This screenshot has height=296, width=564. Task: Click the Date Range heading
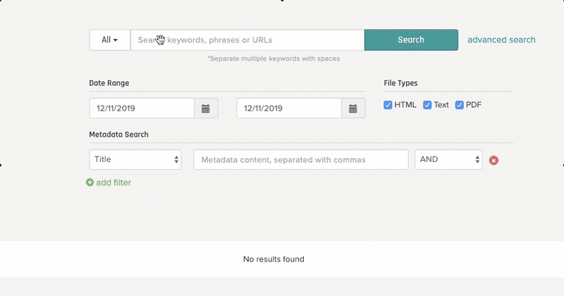pyautogui.click(x=109, y=83)
